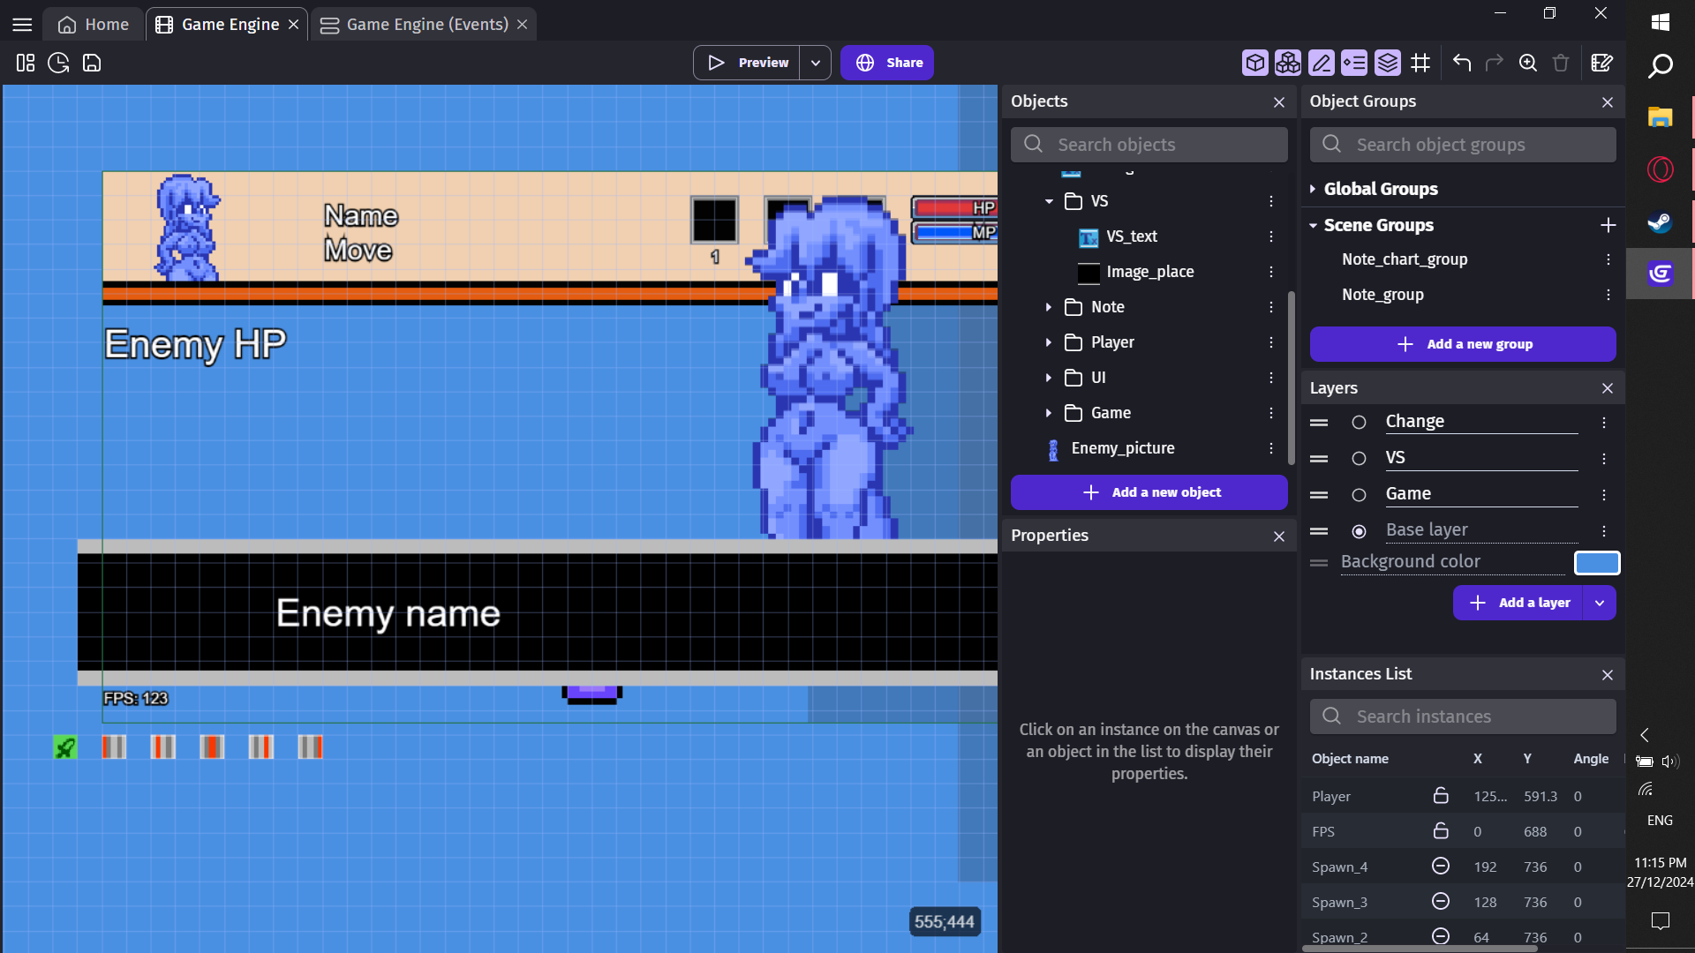Open Add a layer dropdown arrow
The image size is (1695, 953).
[x=1600, y=603]
